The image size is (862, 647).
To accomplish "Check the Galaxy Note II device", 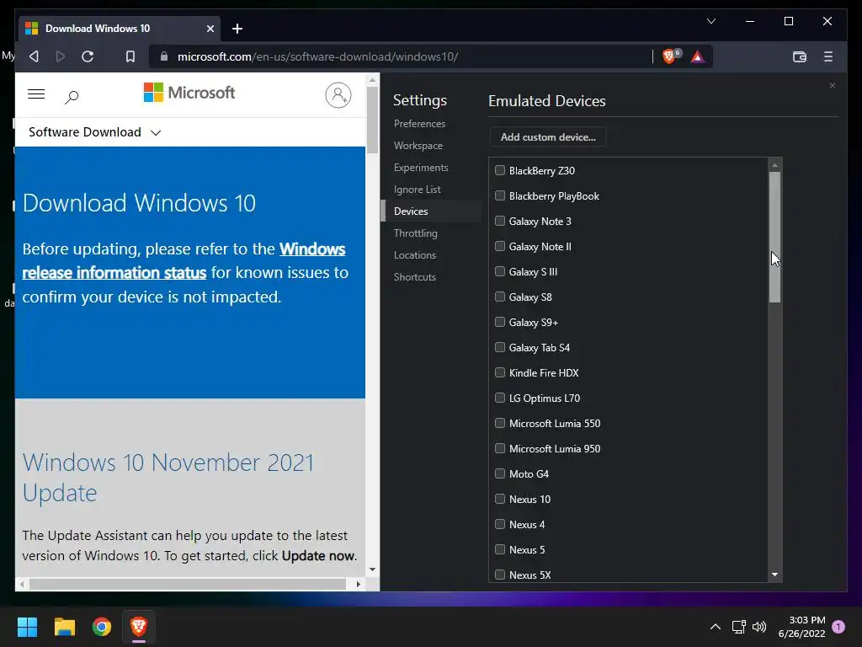I will pos(500,246).
